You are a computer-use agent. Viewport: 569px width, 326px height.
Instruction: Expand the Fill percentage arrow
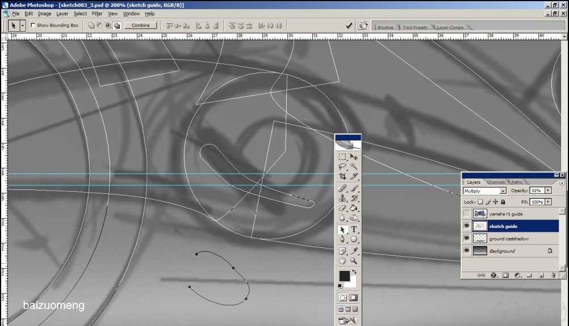click(x=548, y=202)
